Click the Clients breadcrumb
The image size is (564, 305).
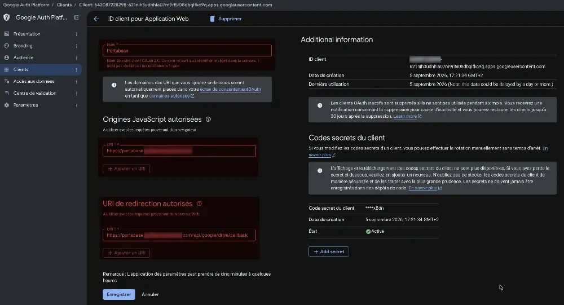64,5
